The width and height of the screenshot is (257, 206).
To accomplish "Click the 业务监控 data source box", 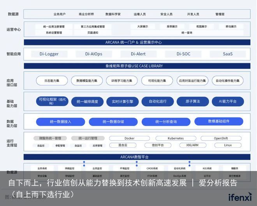I will click(97, 168).
